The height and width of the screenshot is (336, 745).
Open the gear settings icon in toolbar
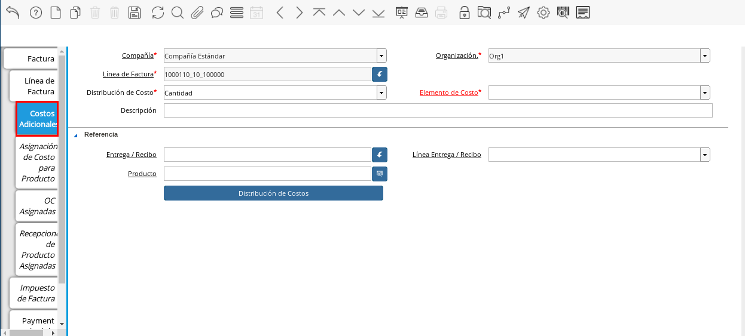[544, 13]
